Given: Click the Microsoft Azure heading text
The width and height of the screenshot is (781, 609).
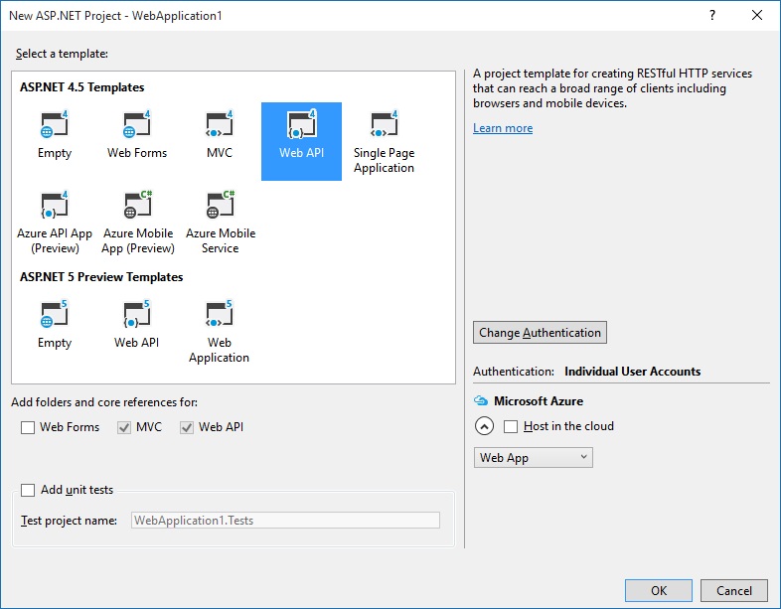Looking at the screenshot, I should point(539,400).
